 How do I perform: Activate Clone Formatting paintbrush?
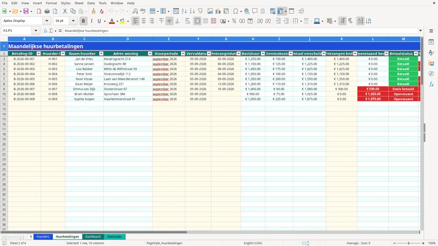(x=93, y=11)
